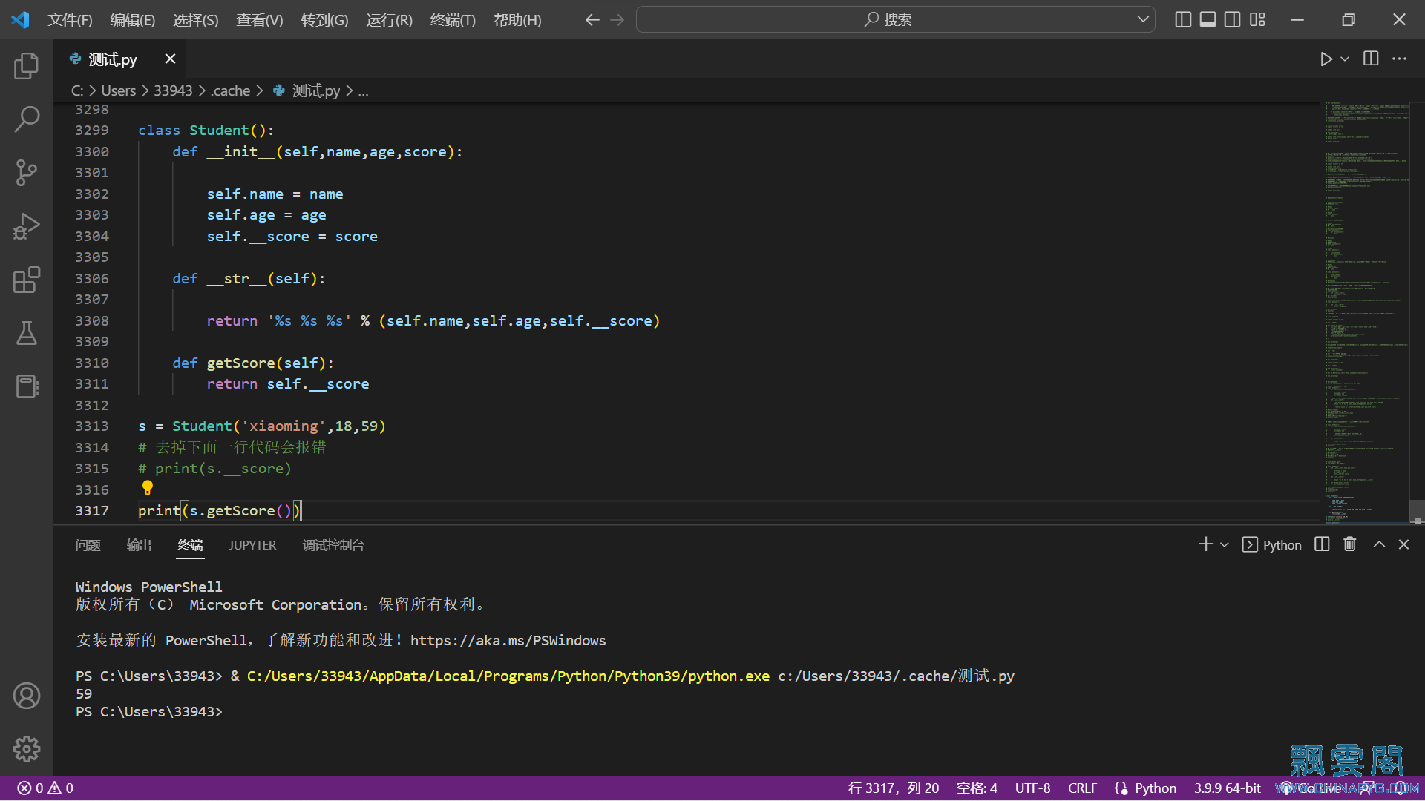
Task: Open the Source Control view
Action: tap(27, 173)
